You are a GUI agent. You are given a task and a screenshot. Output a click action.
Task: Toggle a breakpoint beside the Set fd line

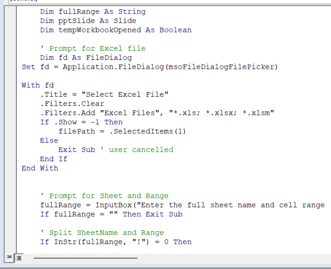[10, 67]
